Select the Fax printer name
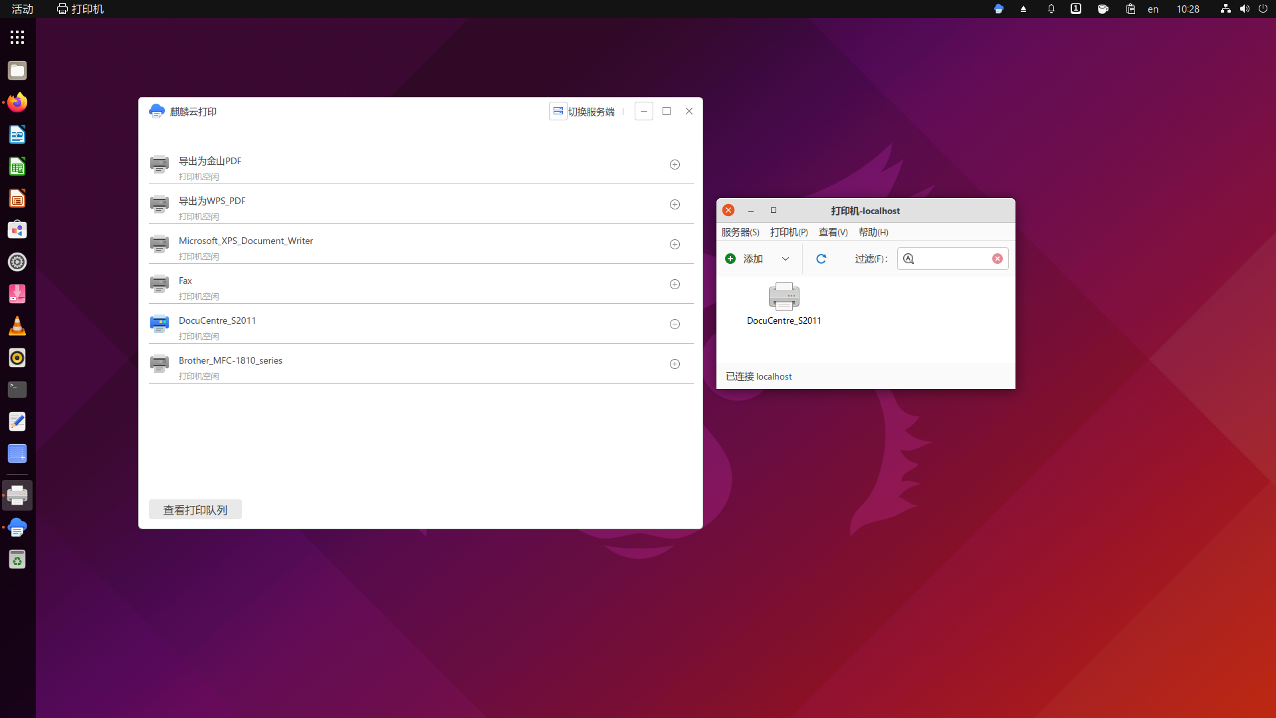Image resolution: width=1276 pixels, height=718 pixels. click(x=185, y=281)
